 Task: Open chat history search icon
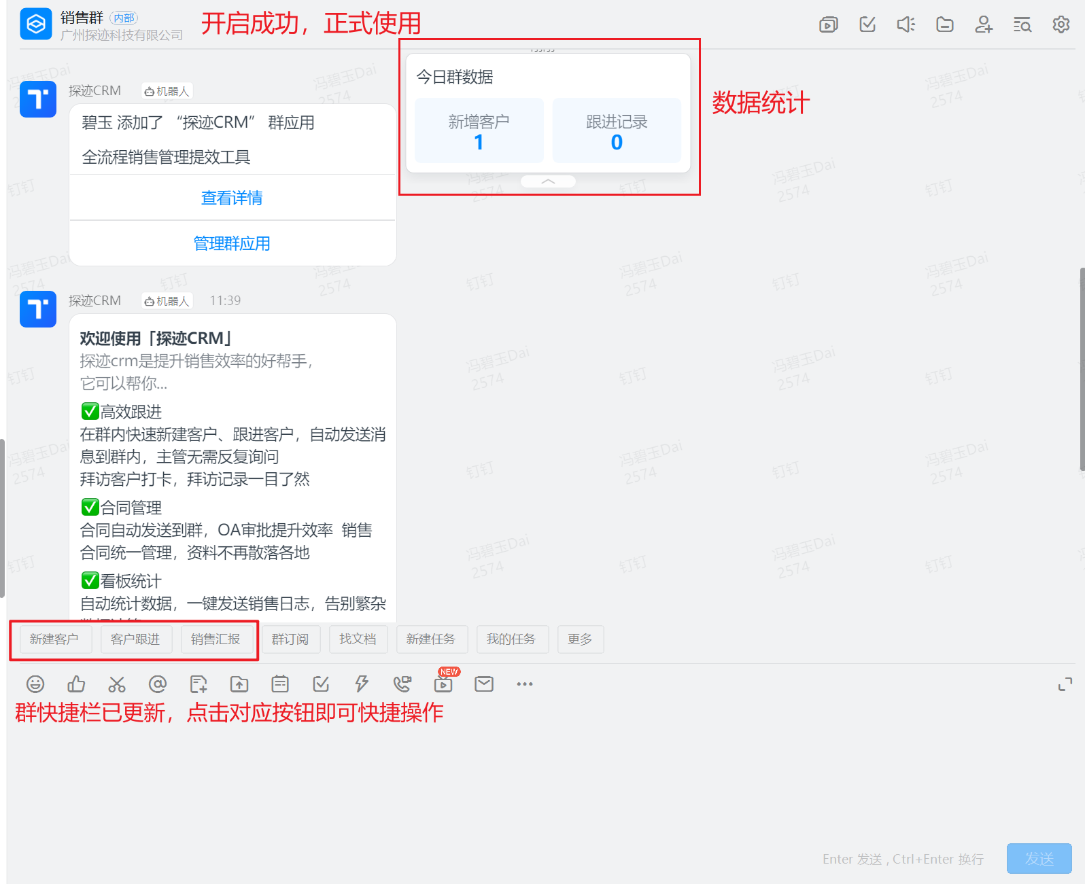1022,25
